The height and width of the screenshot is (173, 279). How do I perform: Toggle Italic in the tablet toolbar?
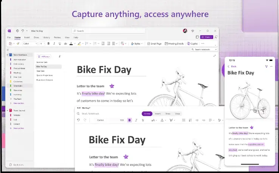pos(136,120)
